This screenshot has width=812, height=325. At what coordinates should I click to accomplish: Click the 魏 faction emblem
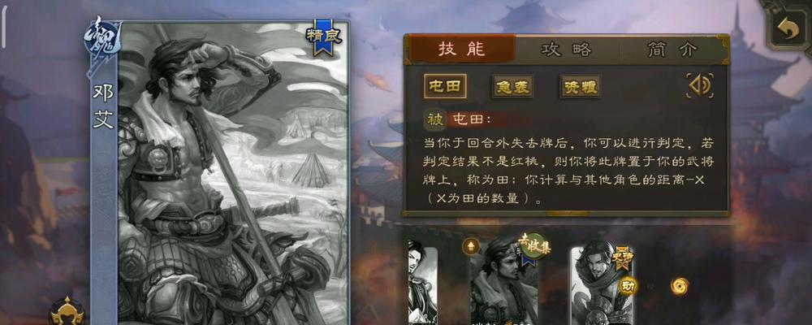tap(102, 41)
